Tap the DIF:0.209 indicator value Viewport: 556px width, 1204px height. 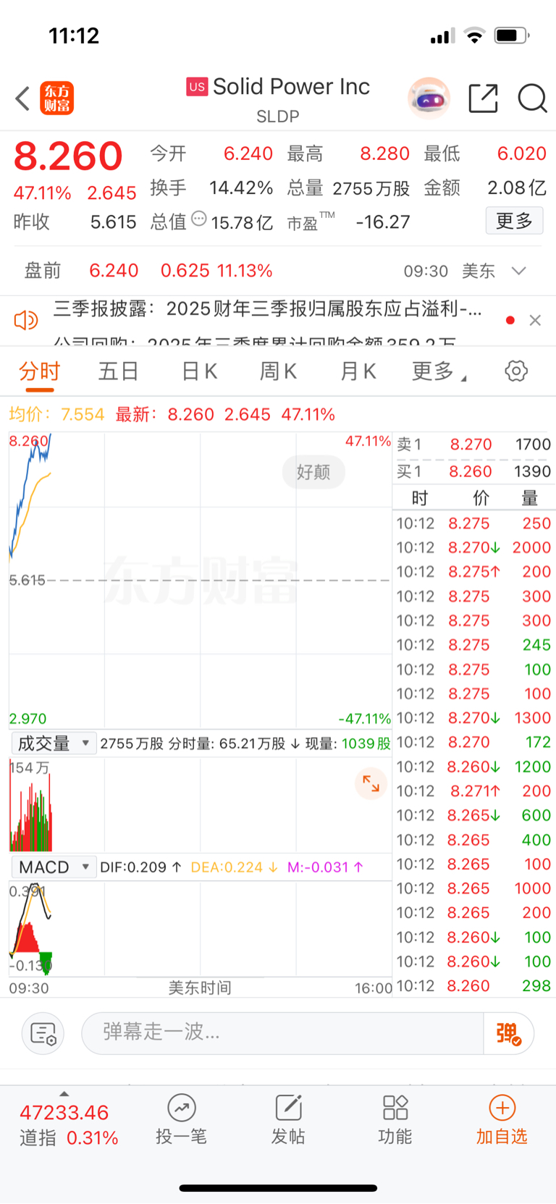coord(140,867)
